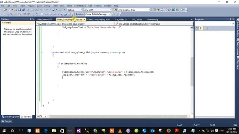Close the Properties panel
The width and height of the screenshot is (239, 134).
tap(233, 19)
